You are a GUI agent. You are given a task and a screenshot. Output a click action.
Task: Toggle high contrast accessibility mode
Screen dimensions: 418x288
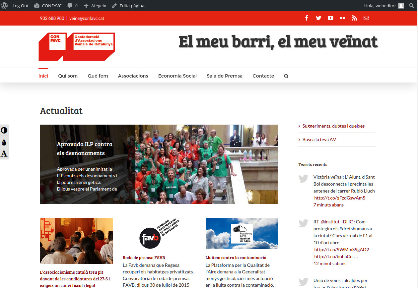(x=4, y=130)
